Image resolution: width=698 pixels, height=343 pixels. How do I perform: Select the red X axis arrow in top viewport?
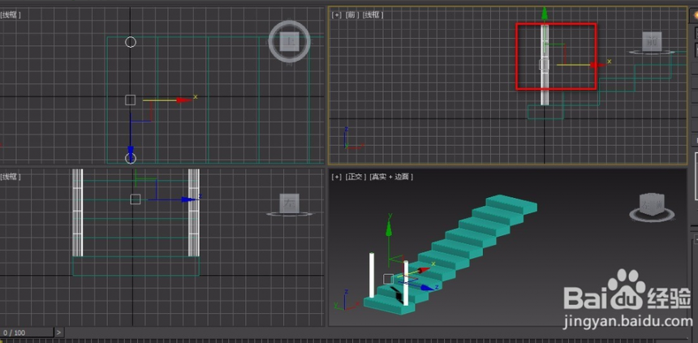click(184, 100)
